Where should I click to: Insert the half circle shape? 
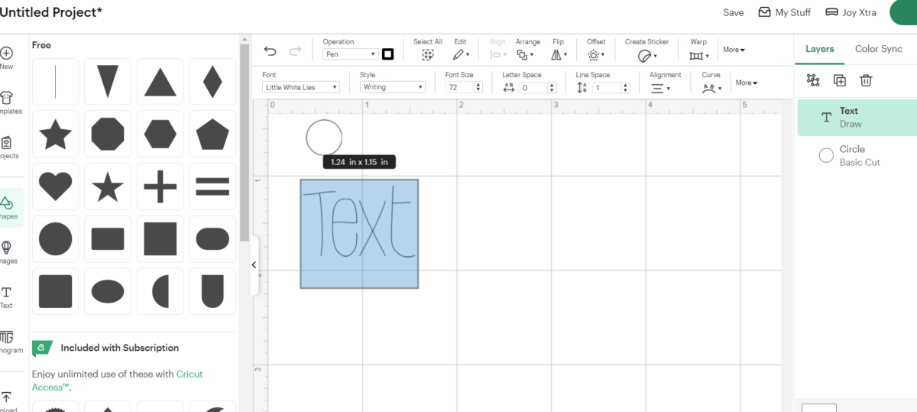tap(160, 291)
